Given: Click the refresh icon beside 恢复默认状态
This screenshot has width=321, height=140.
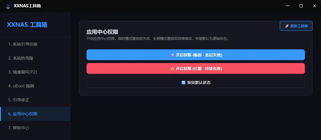Looking at the screenshot, I should pyautogui.click(x=183, y=82).
